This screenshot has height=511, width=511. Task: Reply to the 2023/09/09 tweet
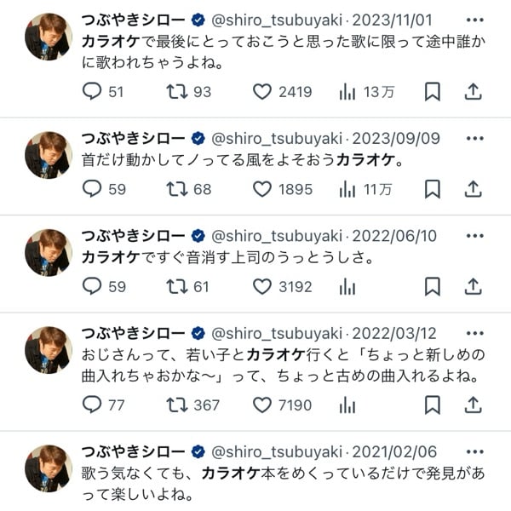click(x=92, y=189)
